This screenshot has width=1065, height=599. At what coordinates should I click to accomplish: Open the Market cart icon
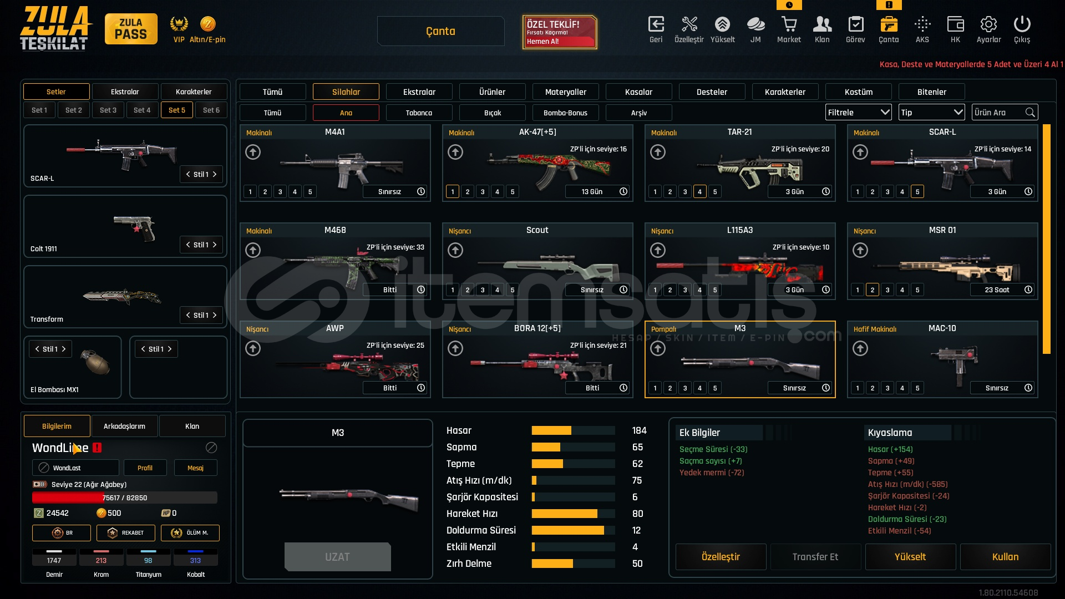coord(788,24)
